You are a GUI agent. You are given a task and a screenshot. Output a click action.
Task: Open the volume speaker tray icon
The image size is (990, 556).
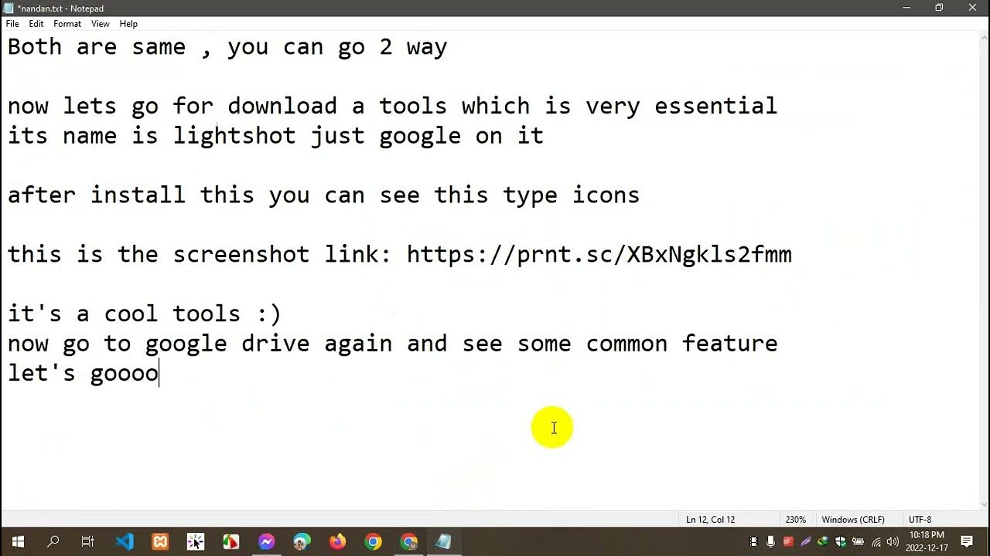click(893, 542)
